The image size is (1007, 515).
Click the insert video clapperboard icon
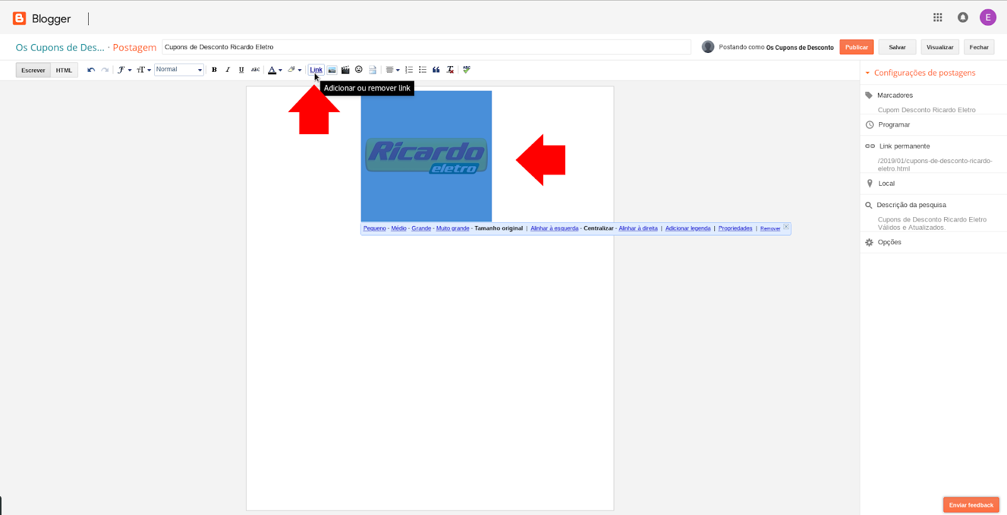point(346,70)
